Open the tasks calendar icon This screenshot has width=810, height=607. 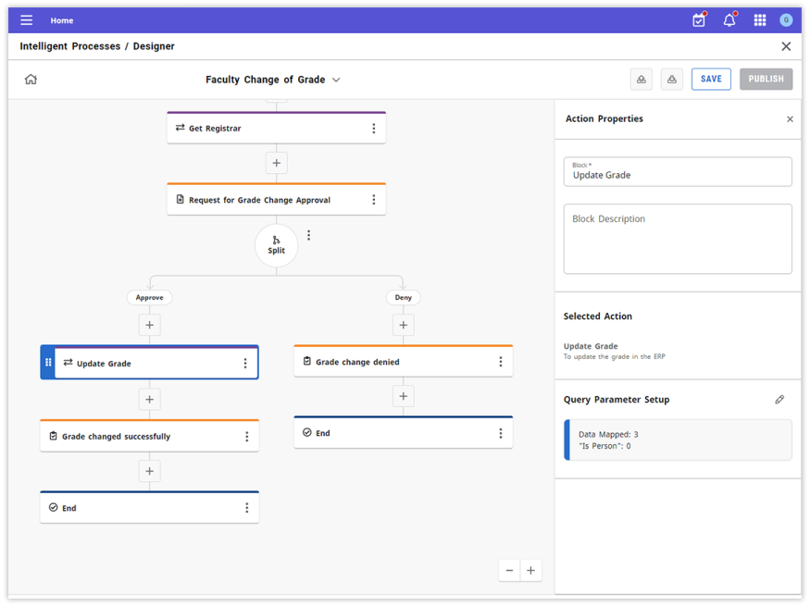(x=699, y=20)
